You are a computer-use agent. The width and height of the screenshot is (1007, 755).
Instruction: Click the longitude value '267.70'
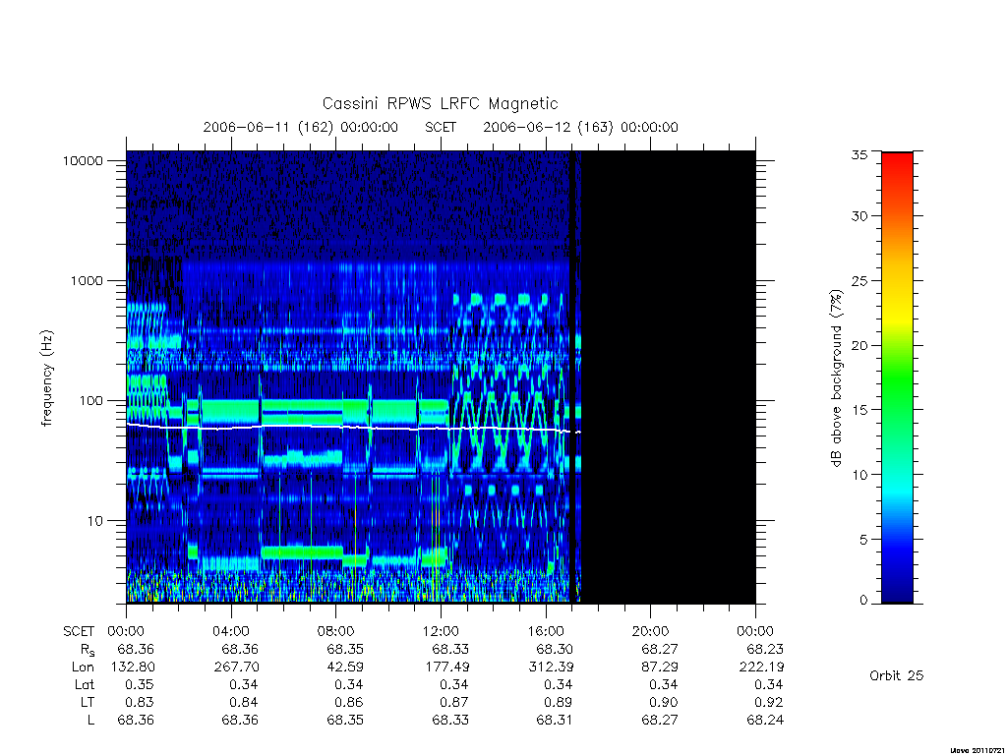[x=236, y=668]
